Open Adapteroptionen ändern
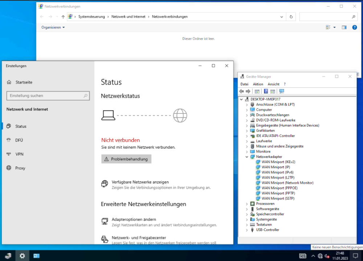 (x=134, y=219)
